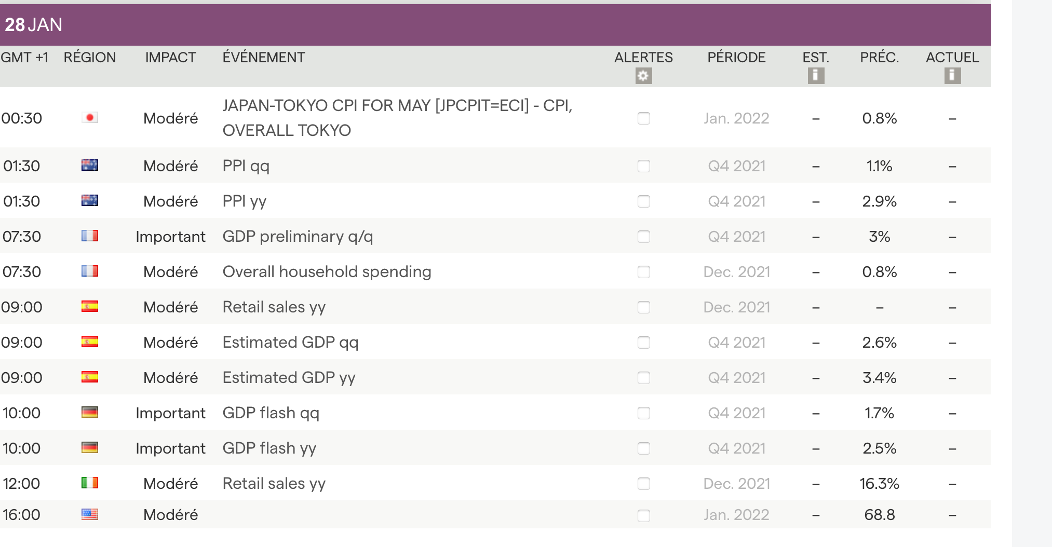Click the Australia flag for PPI qq
Viewport: 1052px width, 547px height.
click(90, 166)
